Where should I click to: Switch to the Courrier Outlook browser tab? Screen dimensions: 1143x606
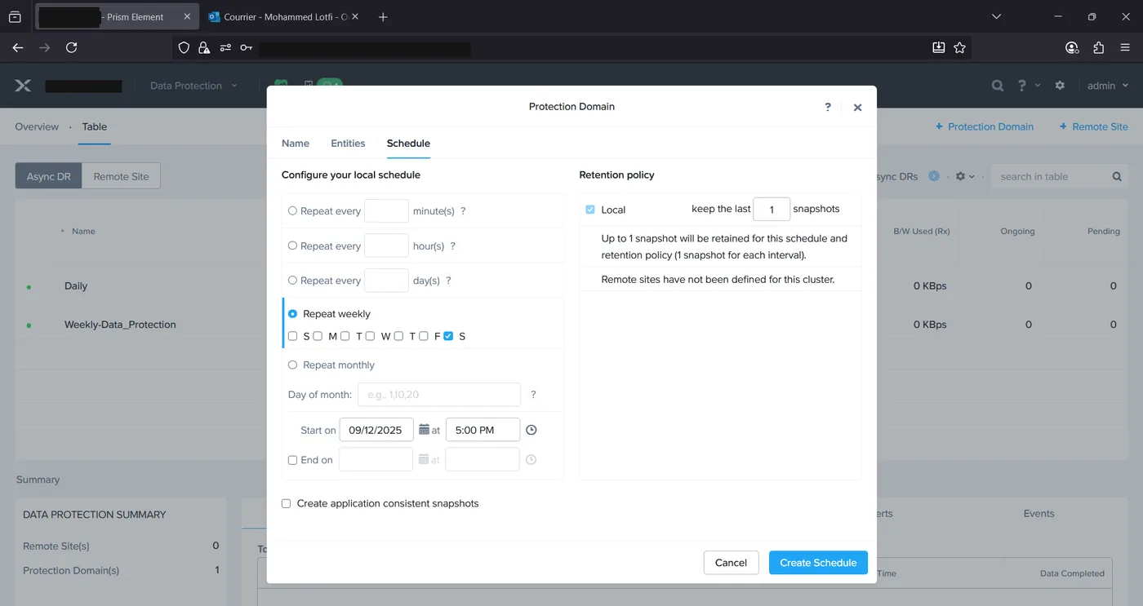[283, 17]
